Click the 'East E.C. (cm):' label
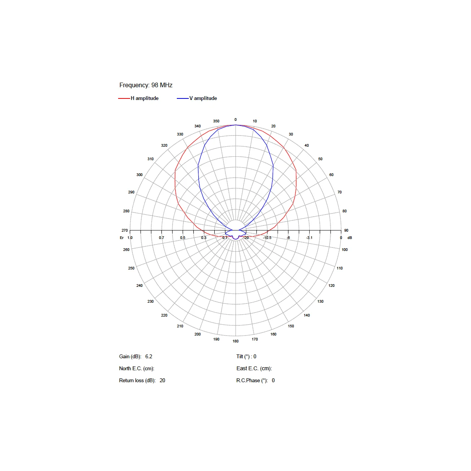The width and height of the screenshot is (471, 471). 254,369
